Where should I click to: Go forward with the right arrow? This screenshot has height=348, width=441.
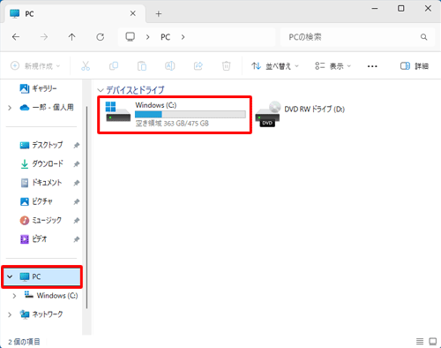pyautogui.click(x=44, y=37)
